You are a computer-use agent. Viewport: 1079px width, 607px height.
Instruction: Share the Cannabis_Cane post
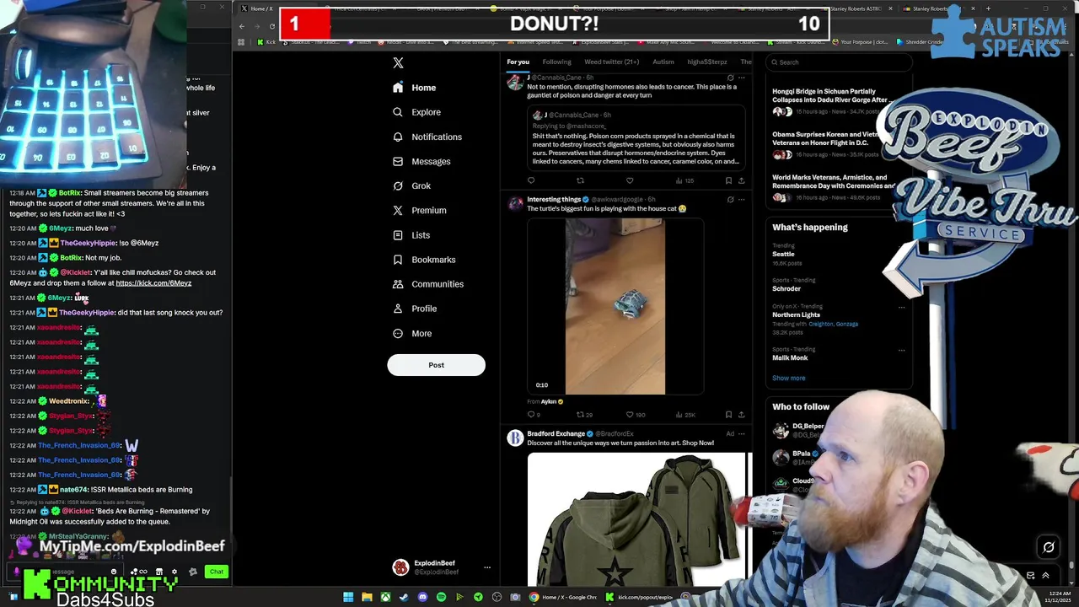(742, 180)
